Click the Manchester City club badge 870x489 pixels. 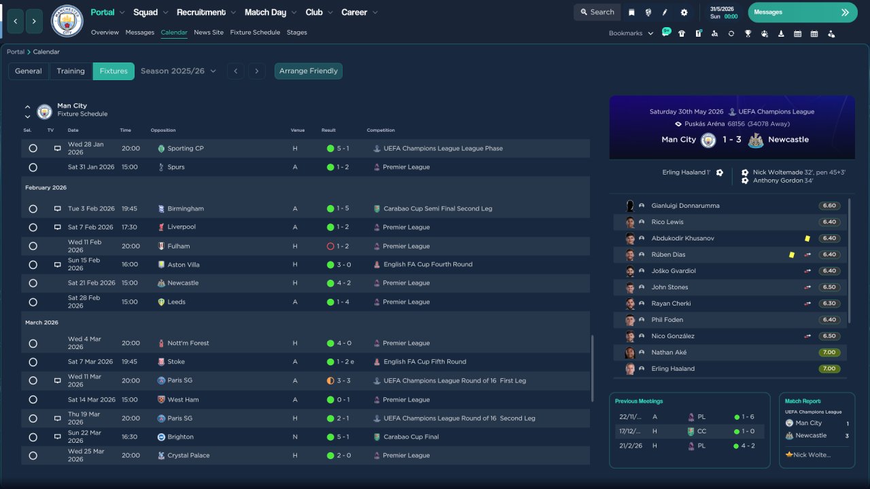pos(67,21)
